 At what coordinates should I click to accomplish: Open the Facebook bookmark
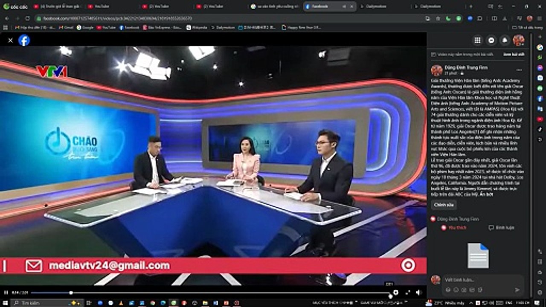click(129, 27)
